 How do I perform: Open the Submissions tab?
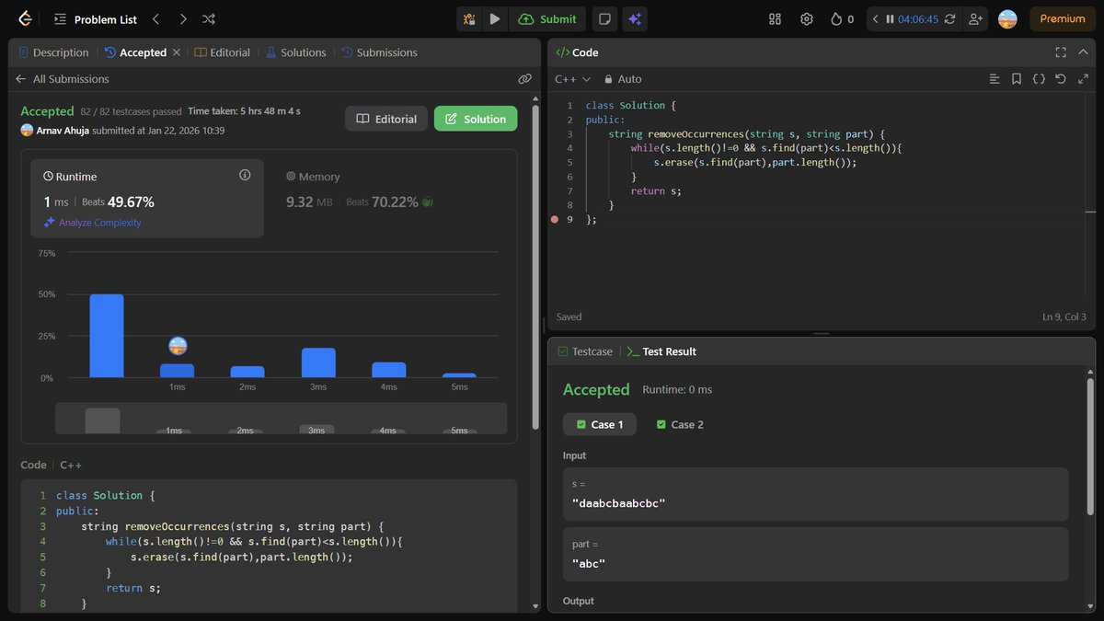click(379, 52)
